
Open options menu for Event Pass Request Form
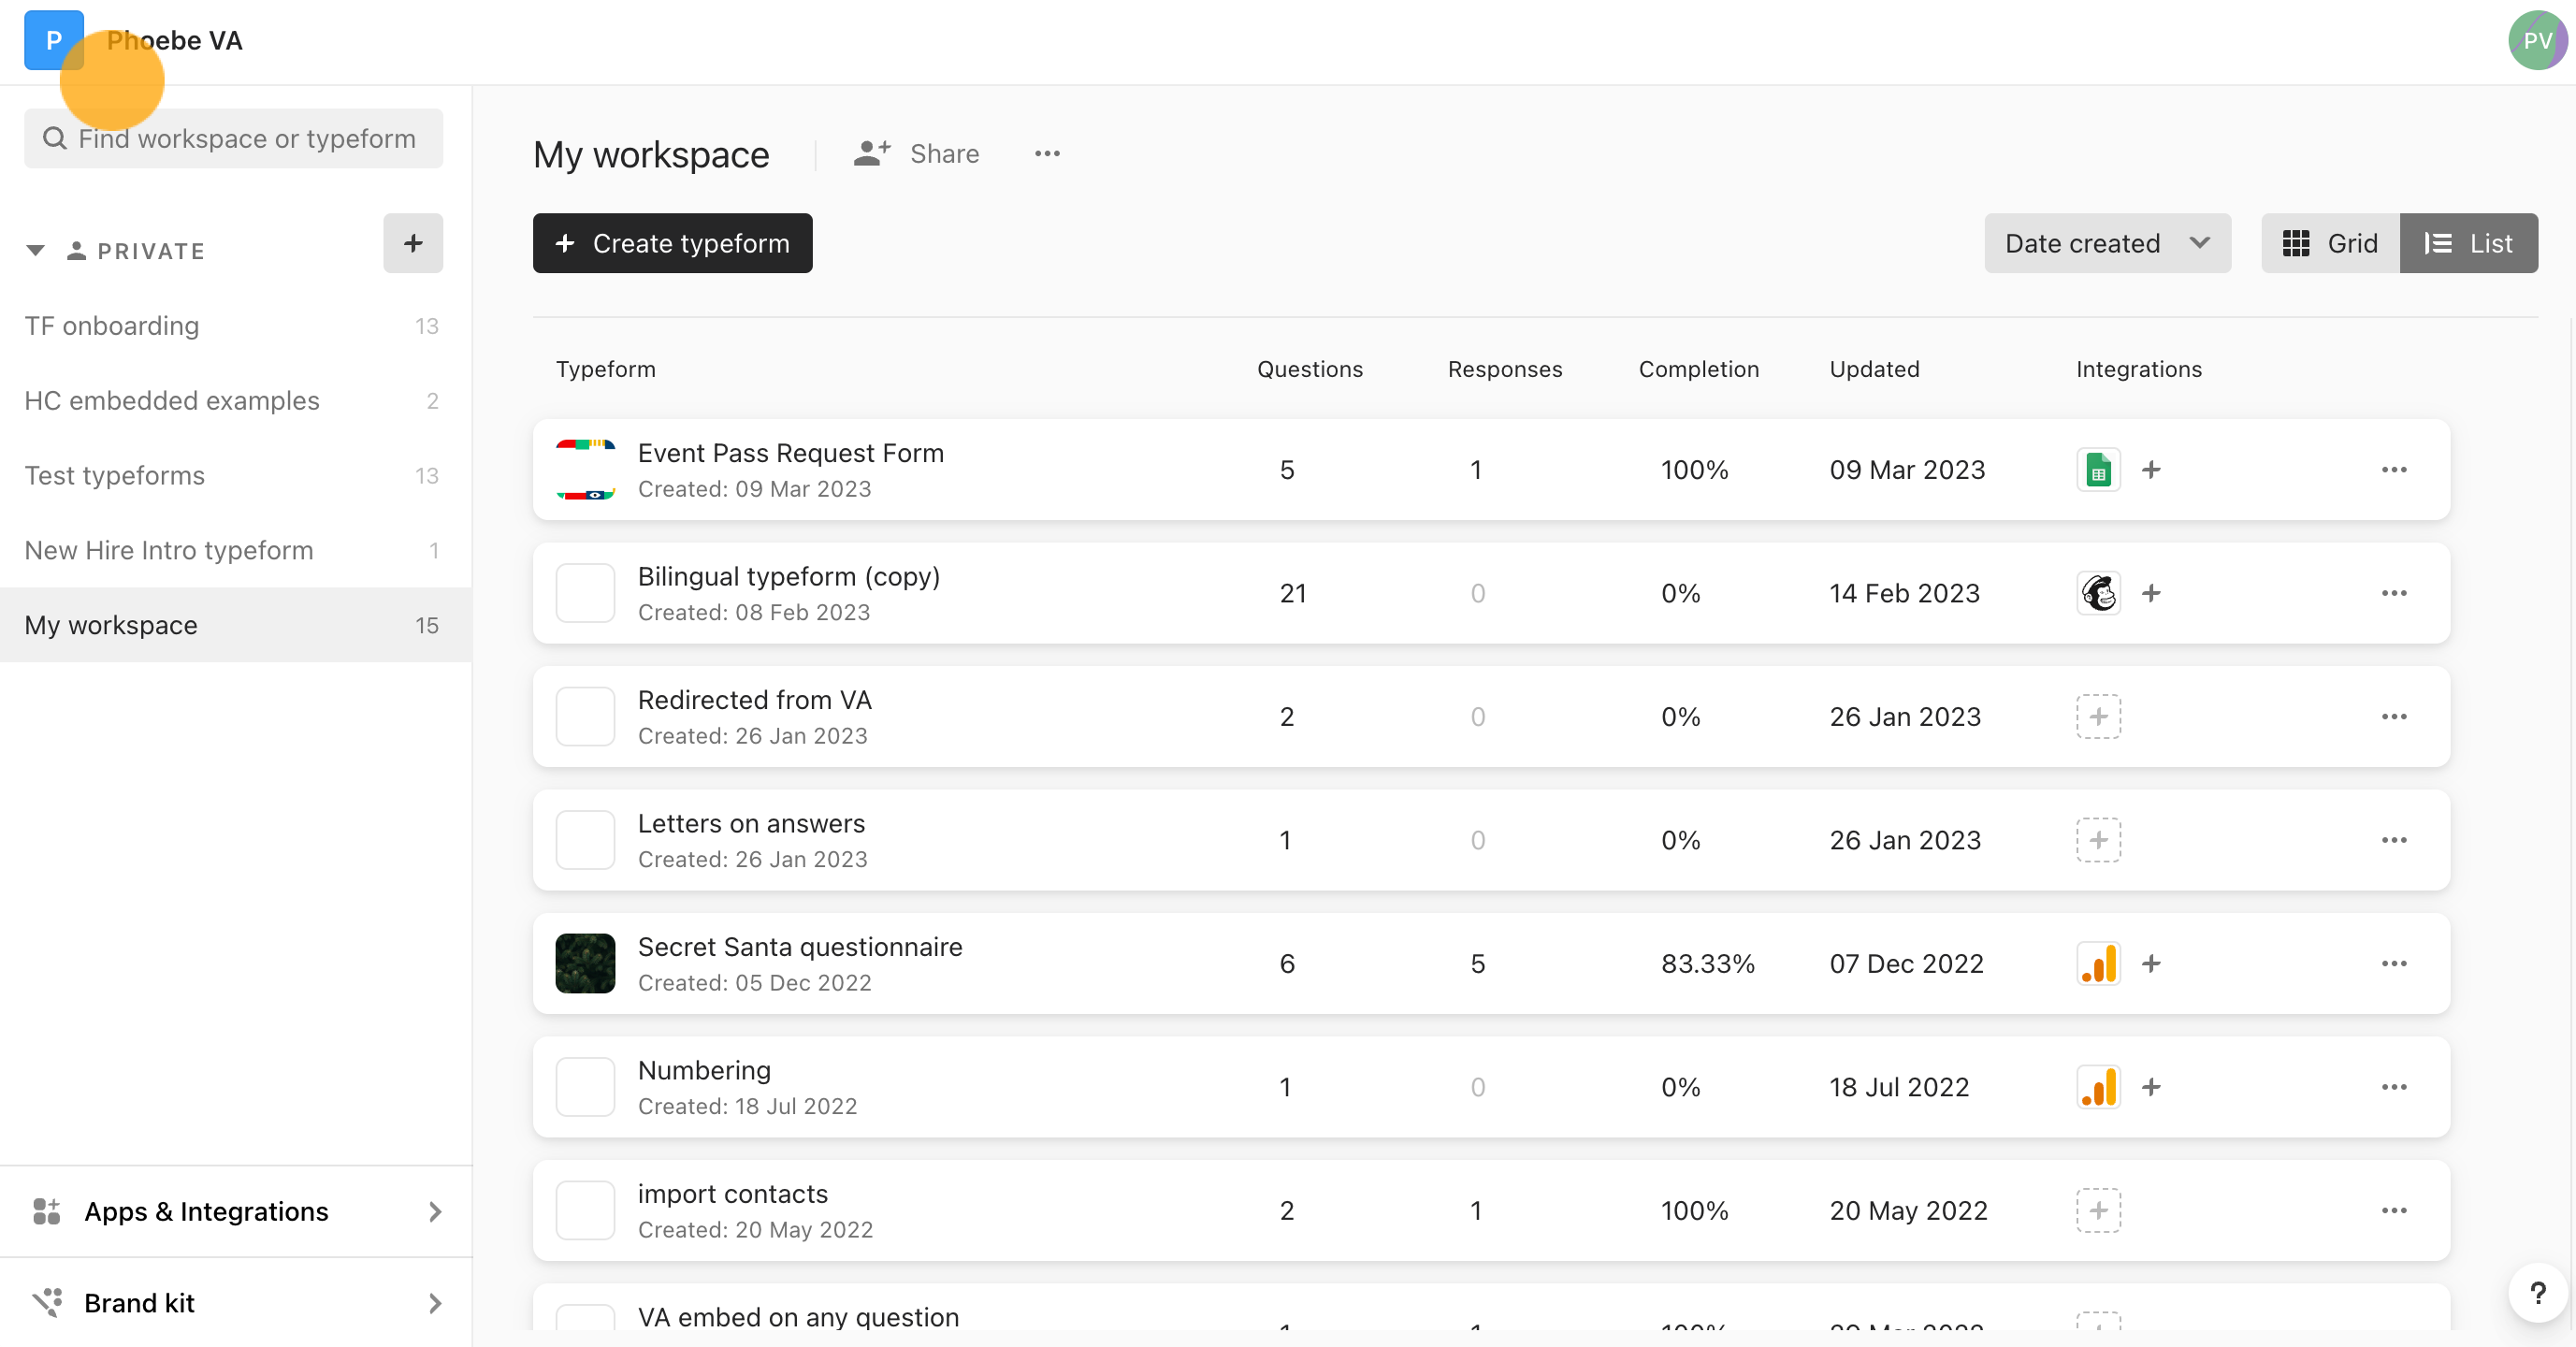tap(2393, 470)
